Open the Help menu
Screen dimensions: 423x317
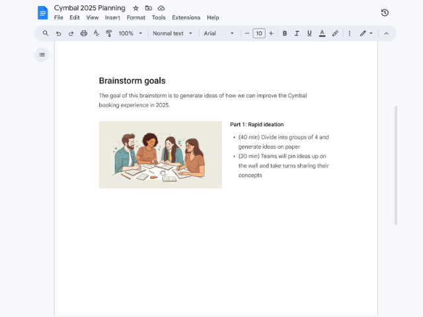pyautogui.click(x=213, y=18)
